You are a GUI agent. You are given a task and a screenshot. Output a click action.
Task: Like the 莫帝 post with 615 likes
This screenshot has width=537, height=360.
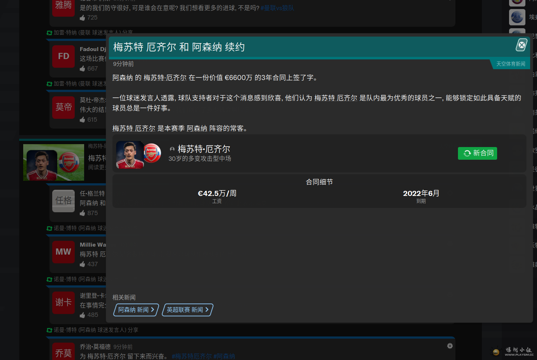pos(82,120)
